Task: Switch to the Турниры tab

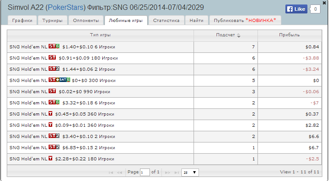Action: click(52, 20)
